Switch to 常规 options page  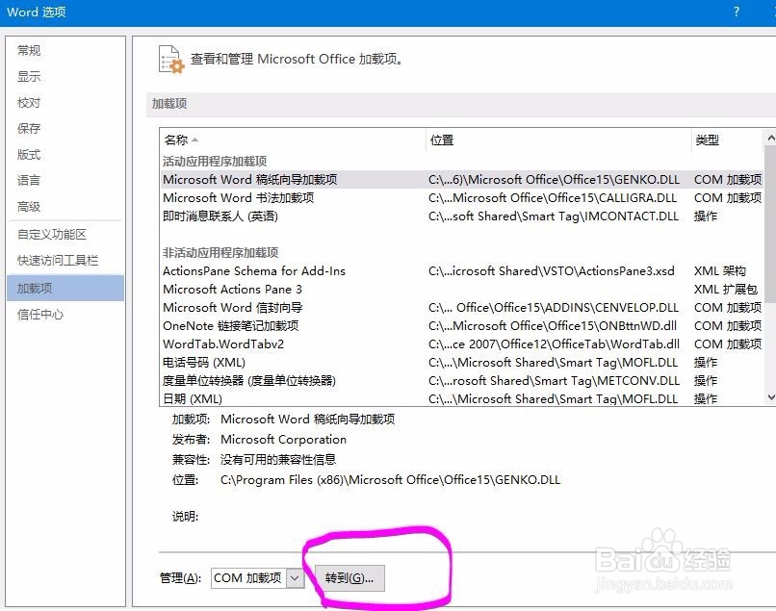(28, 50)
